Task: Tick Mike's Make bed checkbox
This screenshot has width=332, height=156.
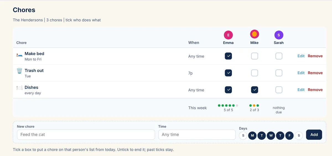Action: [255, 56]
